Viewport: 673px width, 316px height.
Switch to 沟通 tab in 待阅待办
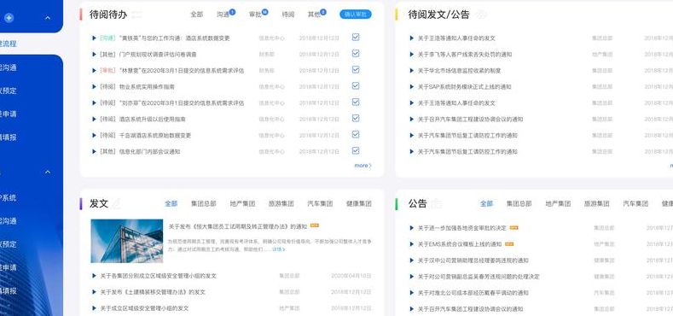click(x=223, y=15)
